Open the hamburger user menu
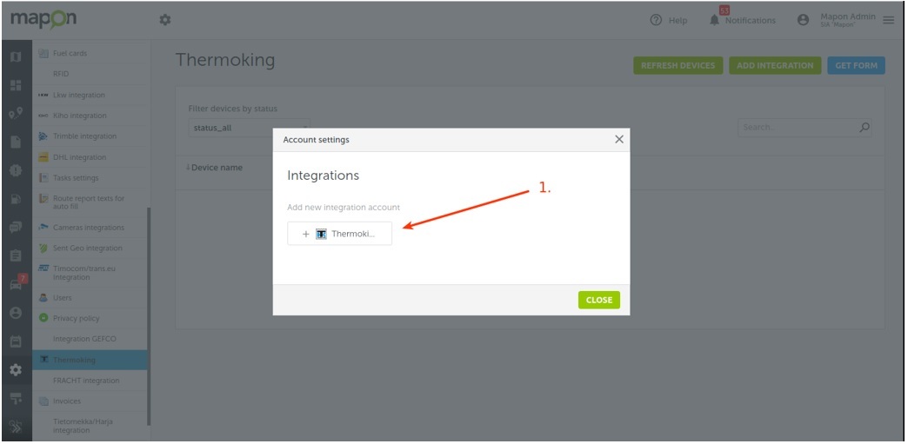Screen dimensions: 908x444 888,20
